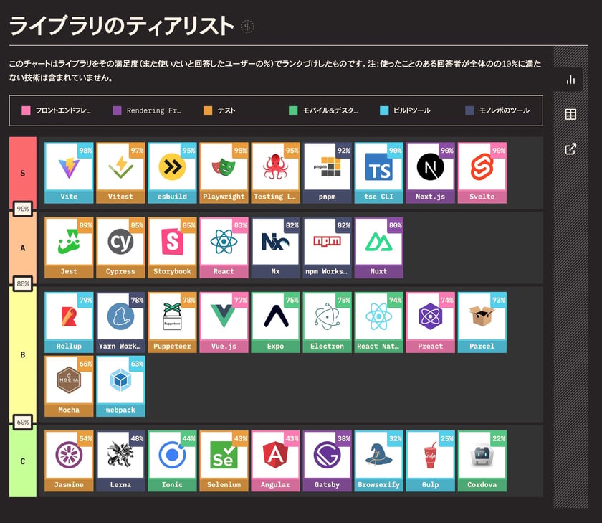Image resolution: width=602 pixels, height=523 pixels.
Task: Select the モバイル&デスク legend label
Action: click(330, 110)
